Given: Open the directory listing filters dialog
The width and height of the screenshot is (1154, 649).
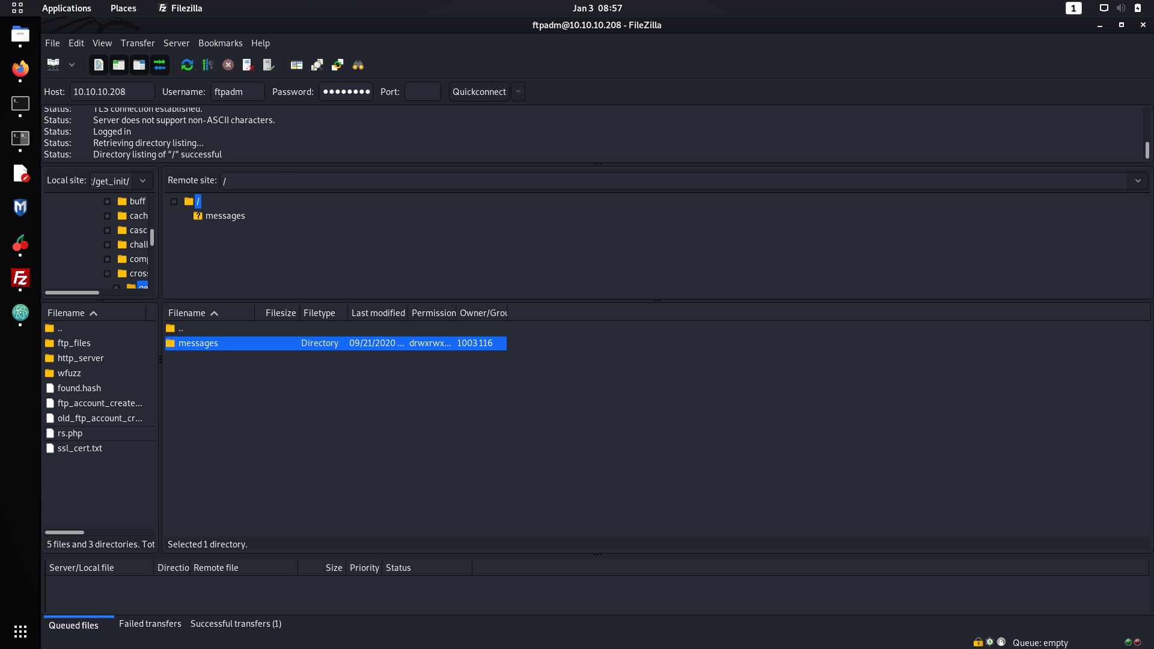Looking at the screenshot, I should coord(296,65).
